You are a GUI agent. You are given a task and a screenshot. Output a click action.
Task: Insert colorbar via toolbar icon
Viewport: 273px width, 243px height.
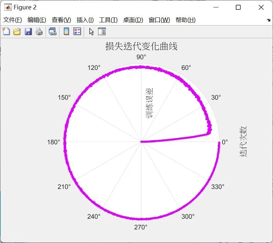click(x=66, y=31)
